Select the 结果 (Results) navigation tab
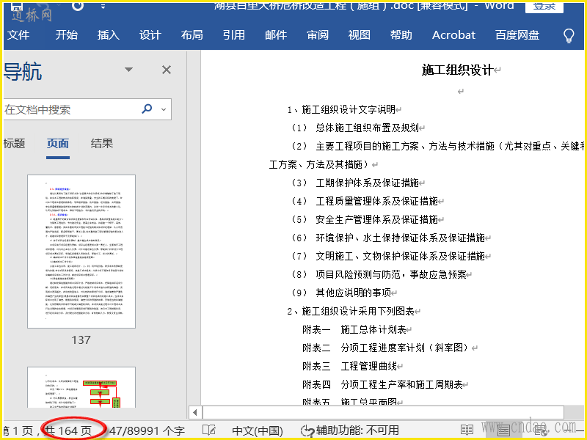 coord(102,144)
